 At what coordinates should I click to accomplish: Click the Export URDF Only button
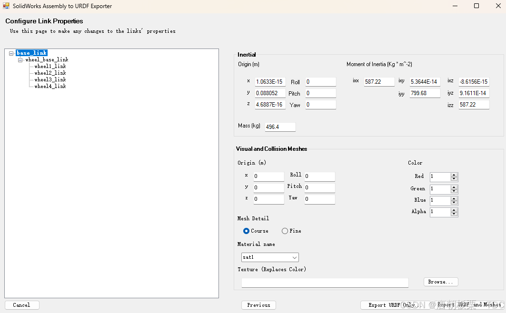(395, 305)
